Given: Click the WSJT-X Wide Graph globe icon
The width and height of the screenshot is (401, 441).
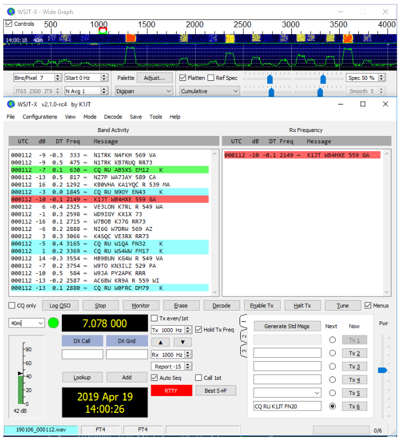Looking at the screenshot, I should click(11, 12).
